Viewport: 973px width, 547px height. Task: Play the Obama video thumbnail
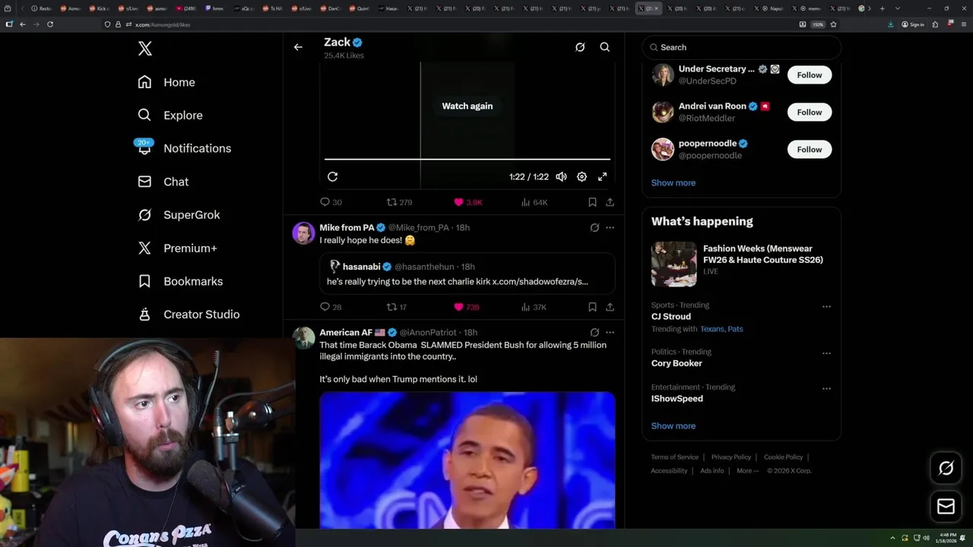click(467, 460)
